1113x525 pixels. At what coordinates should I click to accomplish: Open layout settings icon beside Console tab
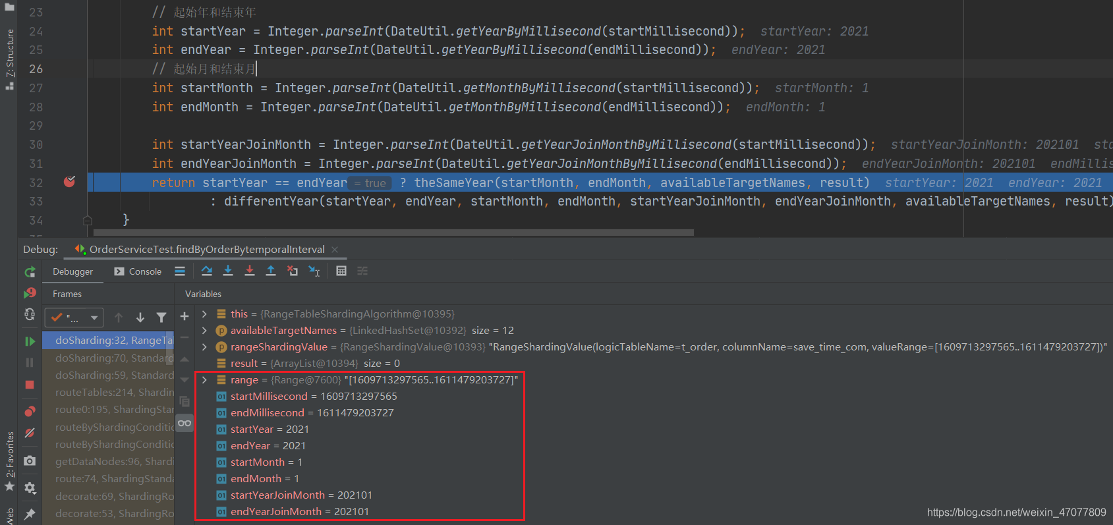(180, 271)
